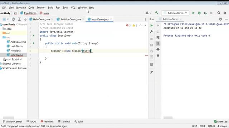Start debugging with the bug icon
The width and height of the screenshot is (229, 128).
(199, 13)
